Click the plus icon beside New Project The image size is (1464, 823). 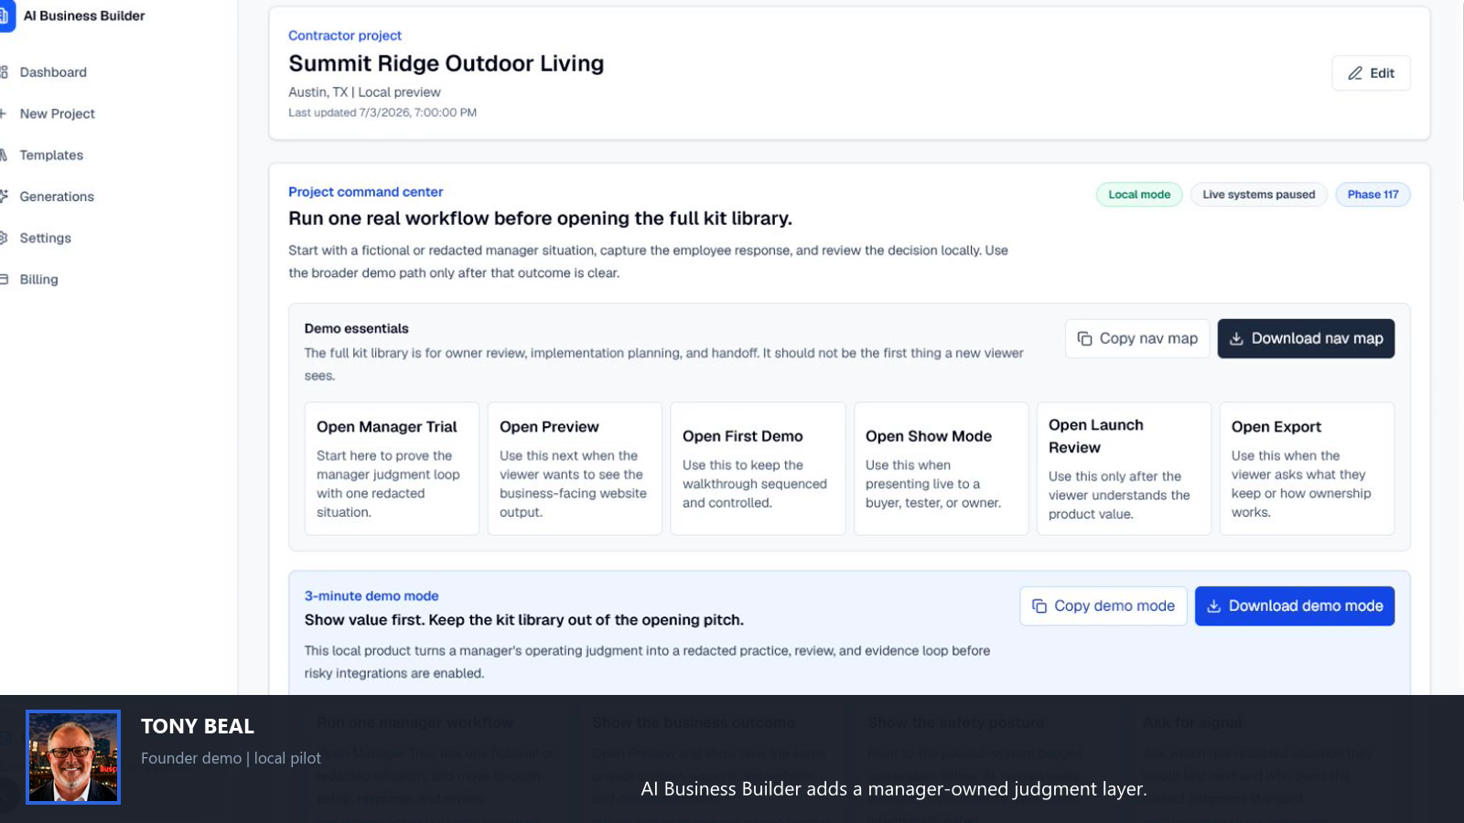click(x=4, y=113)
